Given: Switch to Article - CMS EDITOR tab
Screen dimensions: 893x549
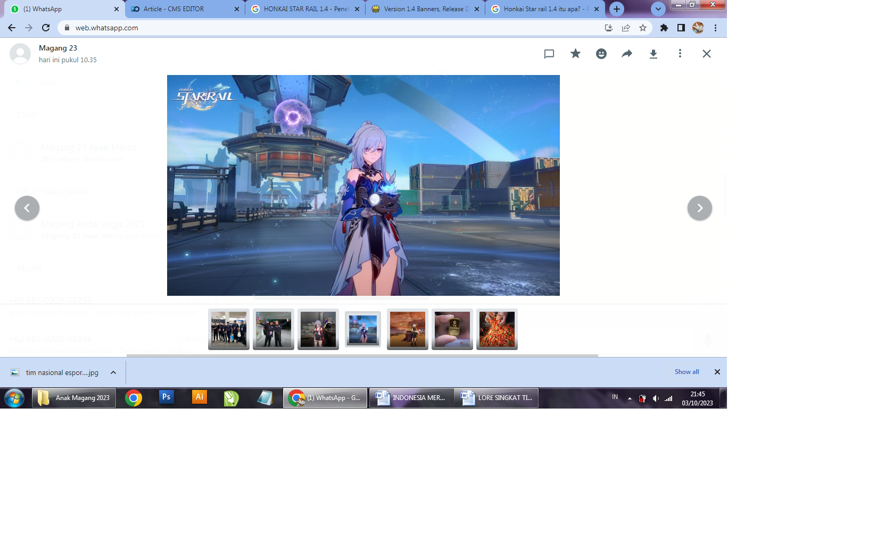Looking at the screenshot, I should coord(185,9).
